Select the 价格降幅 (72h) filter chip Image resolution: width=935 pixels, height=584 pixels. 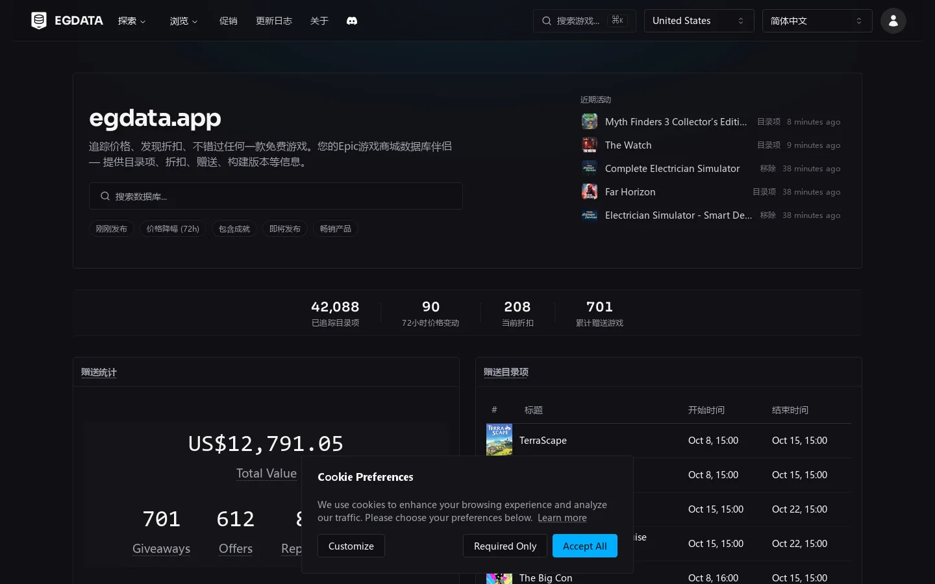pyautogui.click(x=173, y=228)
